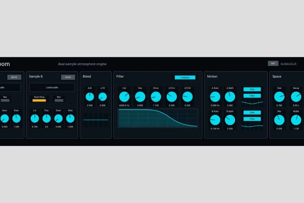Image resolution: width=304 pixels, height=203 pixels.
Task: Open the Filter target selector for LFO A
Action: point(252,96)
